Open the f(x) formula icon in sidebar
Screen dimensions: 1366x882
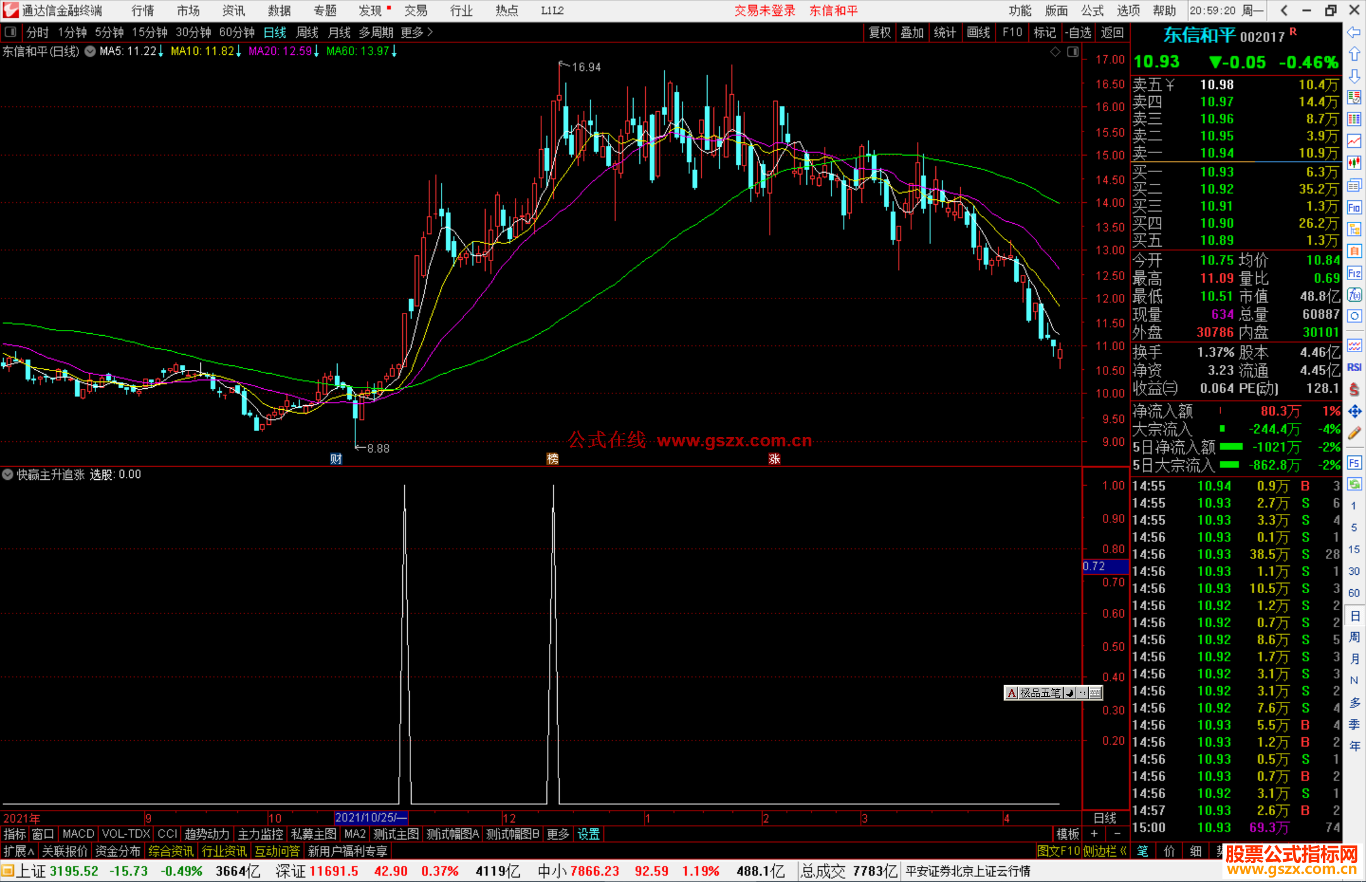(x=1354, y=295)
